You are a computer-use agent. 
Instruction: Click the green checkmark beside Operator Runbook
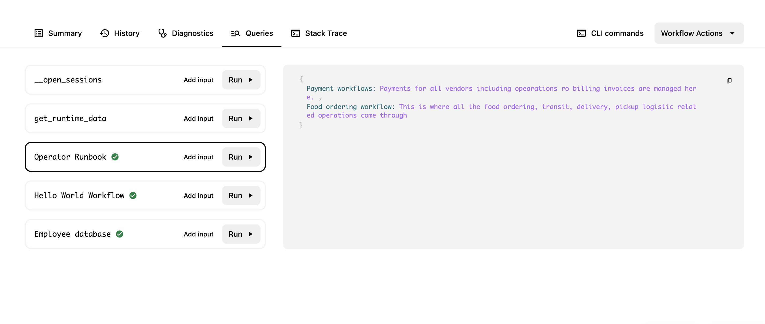pyautogui.click(x=115, y=157)
